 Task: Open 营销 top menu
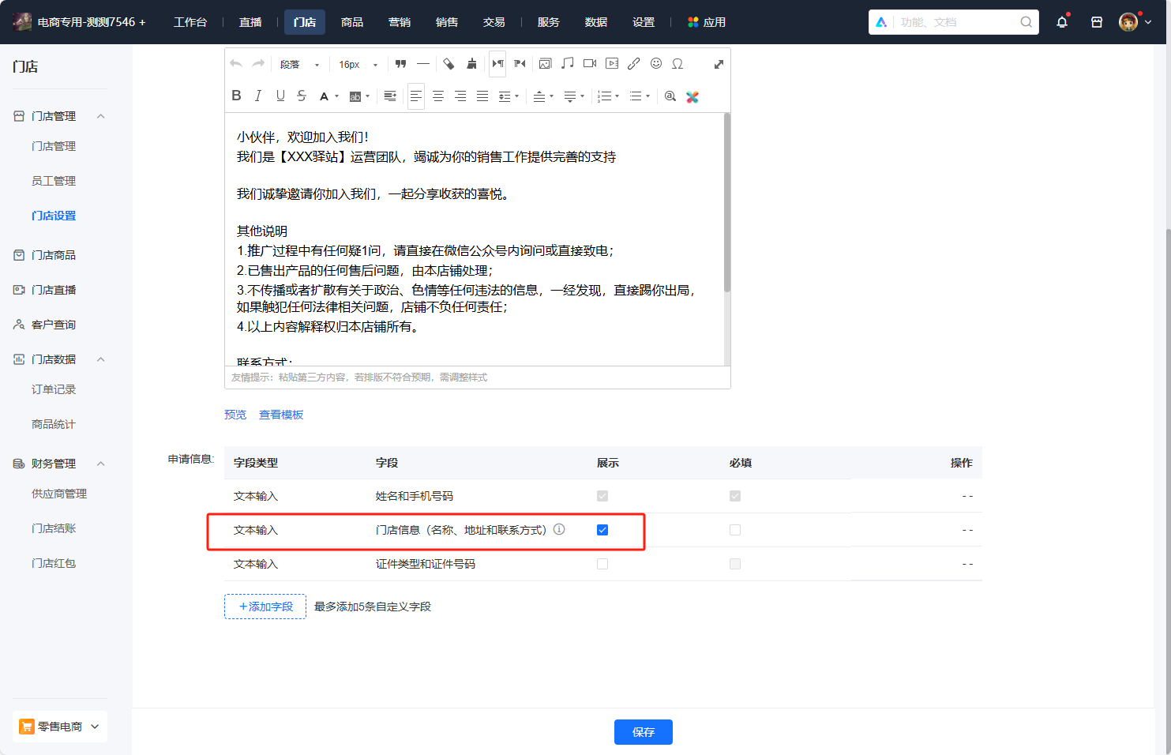point(400,22)
